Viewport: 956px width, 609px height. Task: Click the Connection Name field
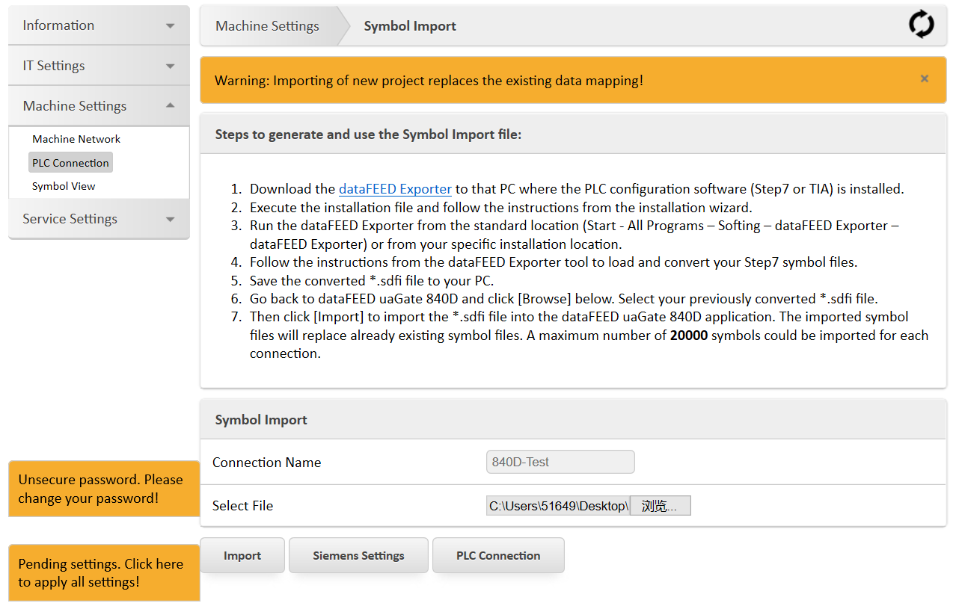click(560, 462)
